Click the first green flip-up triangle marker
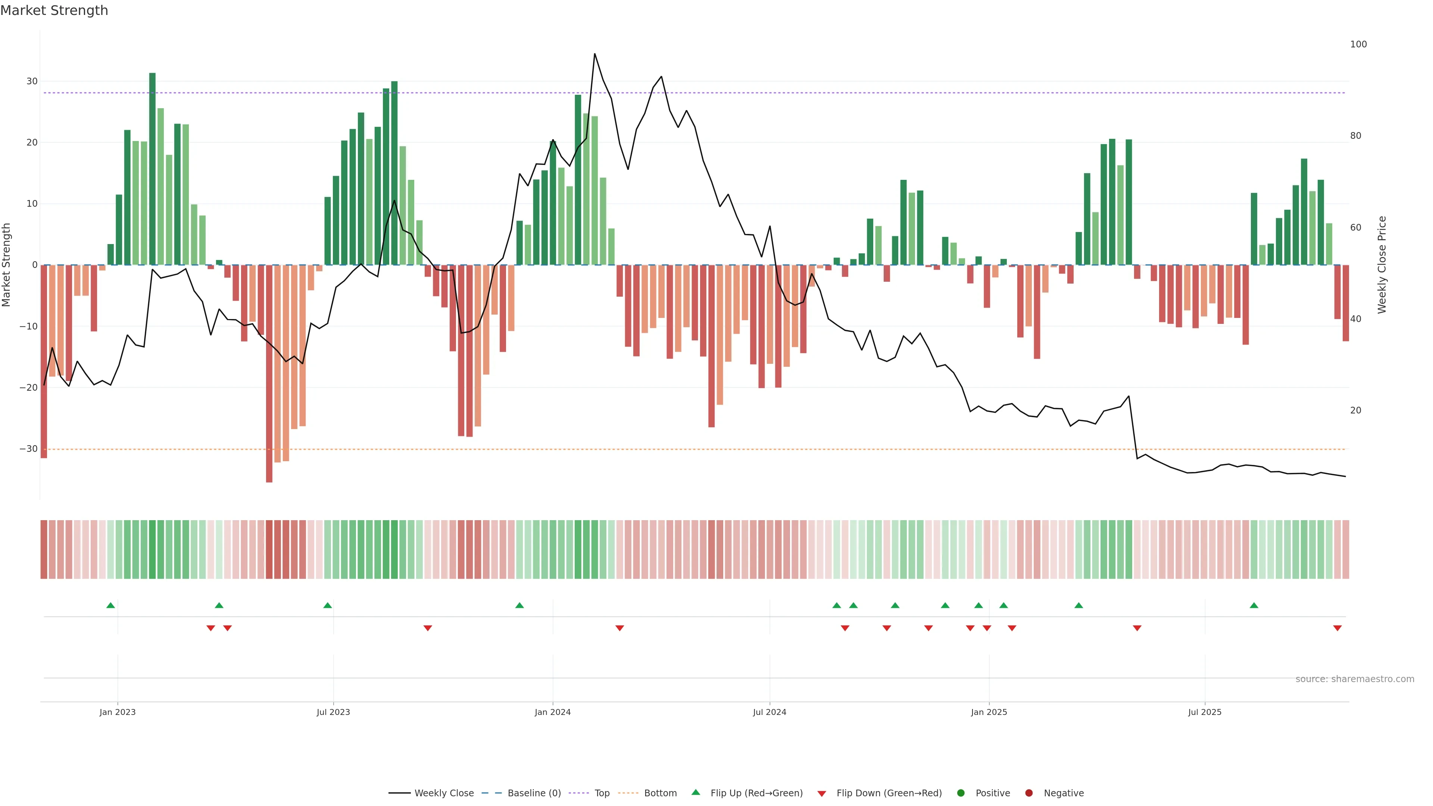The width and height of the screenshot is (1433, 806). (111, 605)
